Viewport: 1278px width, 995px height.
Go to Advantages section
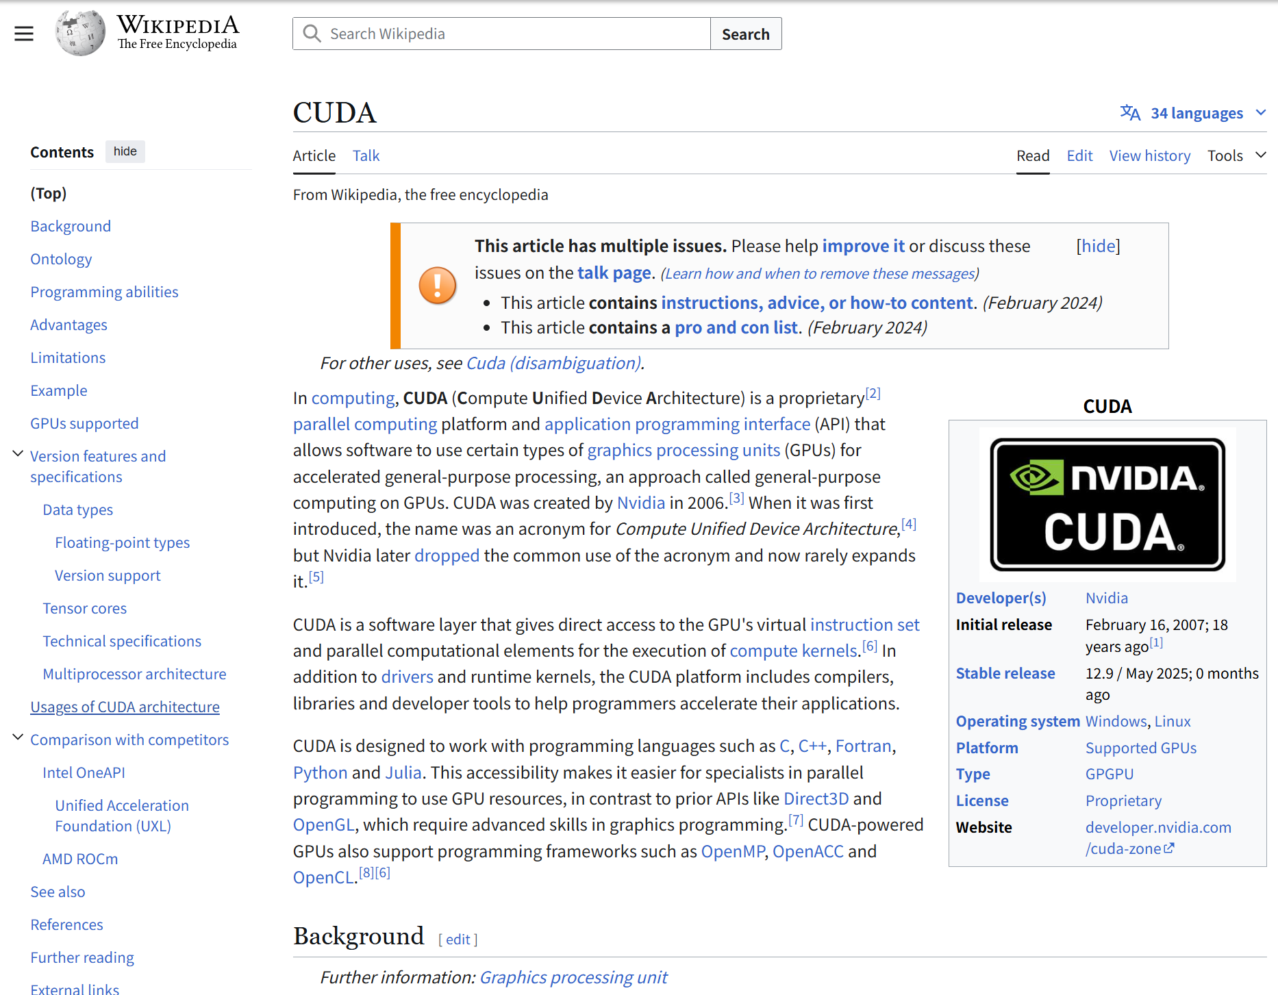coord(68,325)
